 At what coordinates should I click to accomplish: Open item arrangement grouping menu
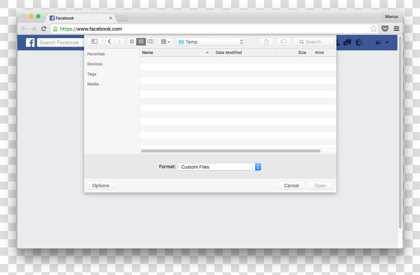coord(165,41)
